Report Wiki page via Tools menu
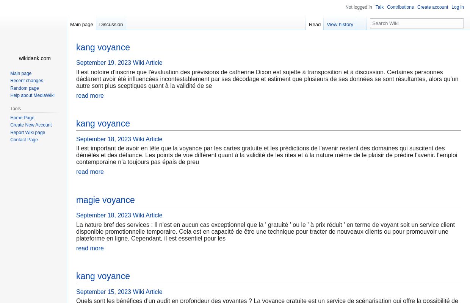The image size is (470, 303). (x=28, y=132)
